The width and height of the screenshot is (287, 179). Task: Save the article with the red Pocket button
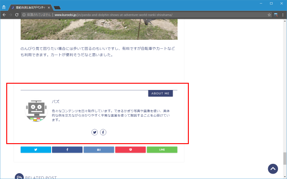click(x=130, y=149)
